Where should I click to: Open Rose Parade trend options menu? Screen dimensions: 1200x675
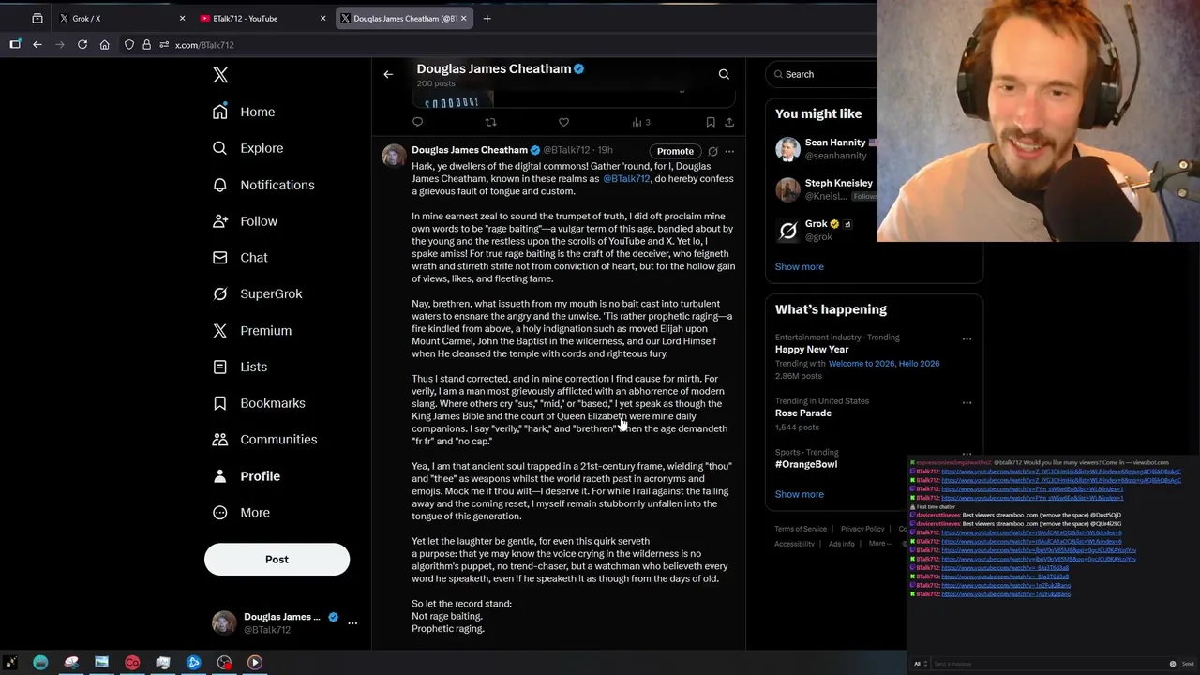[x=967, y=403]
